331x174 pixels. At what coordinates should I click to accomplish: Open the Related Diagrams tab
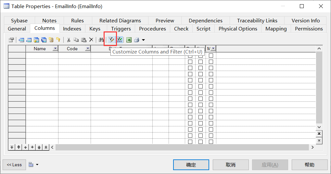(x=120, y=21)
